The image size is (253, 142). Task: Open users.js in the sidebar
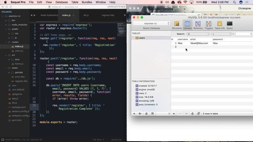click(19, 51)
